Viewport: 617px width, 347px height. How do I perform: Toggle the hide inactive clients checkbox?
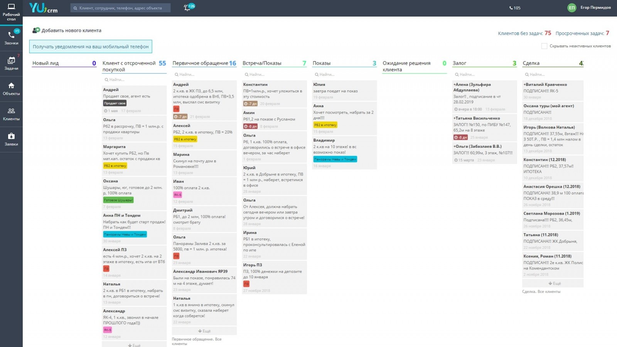click(544, 46)
